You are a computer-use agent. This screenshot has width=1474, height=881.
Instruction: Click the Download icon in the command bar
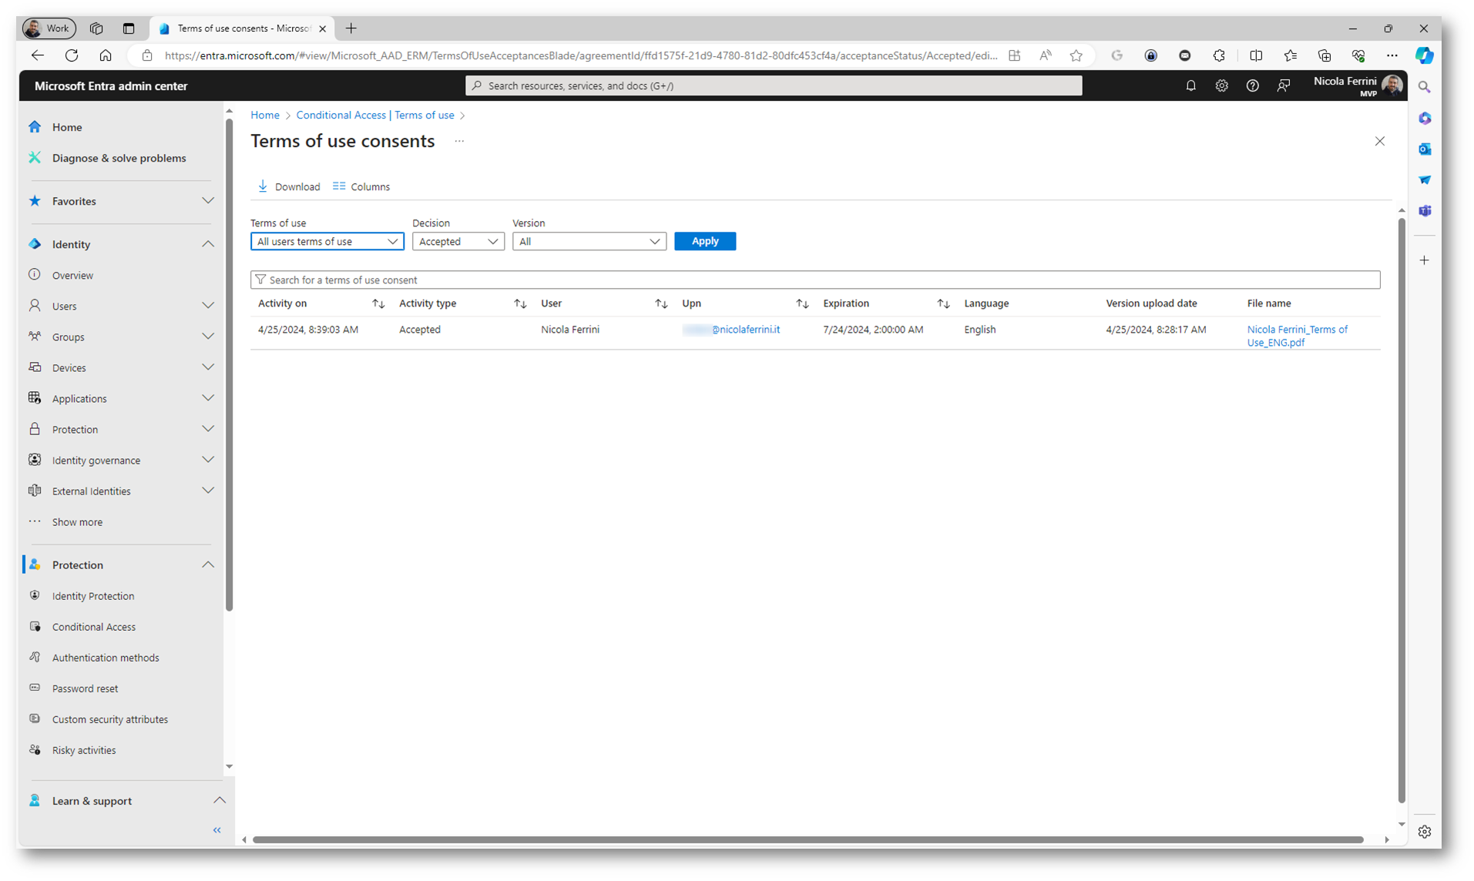click(x=263, y=186)
